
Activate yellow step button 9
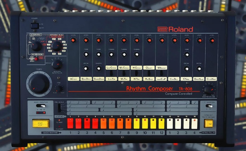click(137, 123)
